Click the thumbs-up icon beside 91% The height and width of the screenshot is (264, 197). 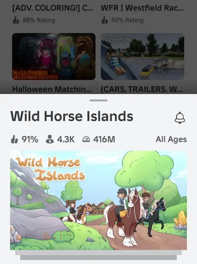point(14,140)
